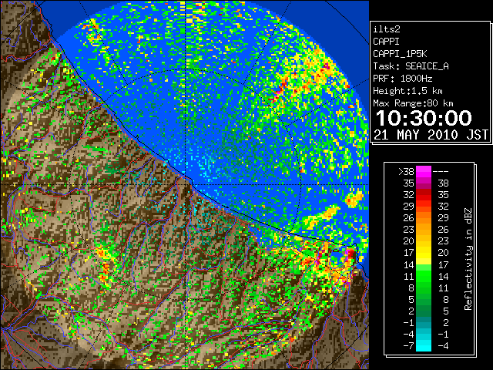Select the 'CAPPI' product line
The image size is (493, 370).
(386, 42)
